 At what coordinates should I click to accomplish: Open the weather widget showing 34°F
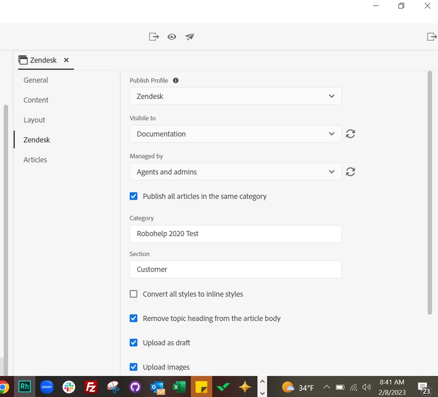[298, 388]
